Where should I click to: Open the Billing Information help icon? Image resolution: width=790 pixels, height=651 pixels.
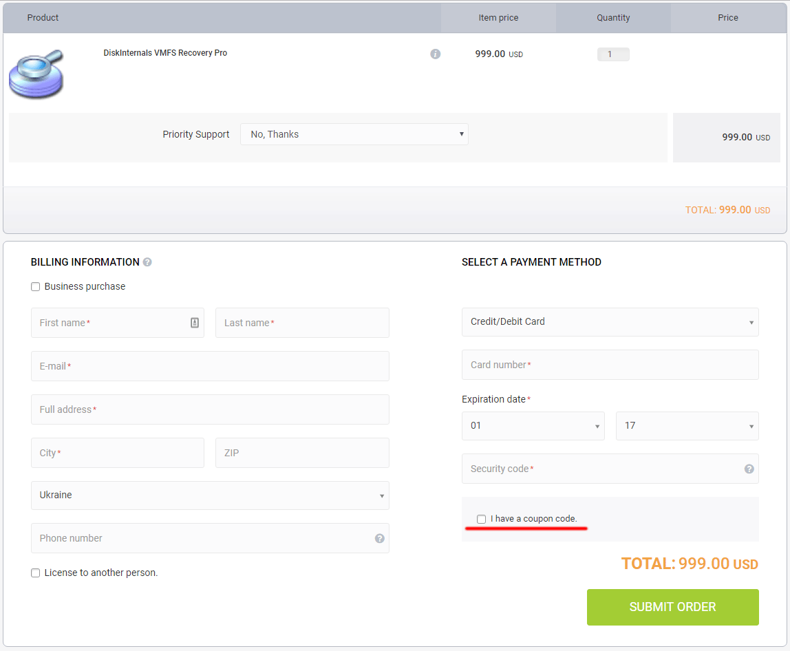pyautogui.click(x=147, y=262)
